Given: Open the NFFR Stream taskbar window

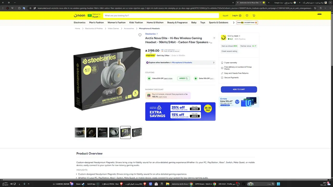Looking at the screenshot, I should coord(206,184).
